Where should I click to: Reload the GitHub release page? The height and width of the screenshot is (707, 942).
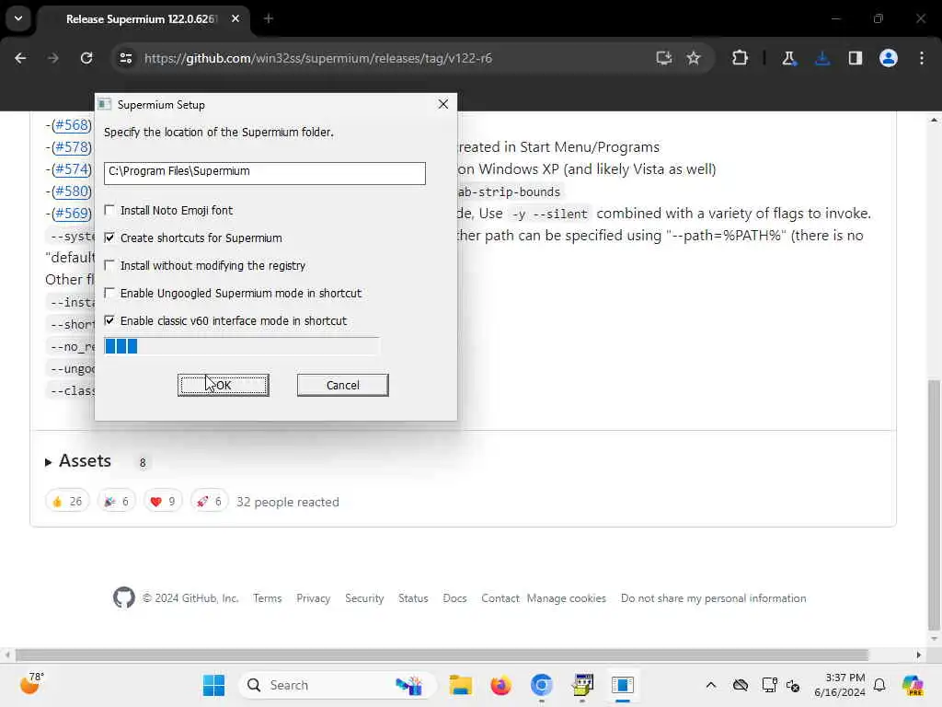86,58
